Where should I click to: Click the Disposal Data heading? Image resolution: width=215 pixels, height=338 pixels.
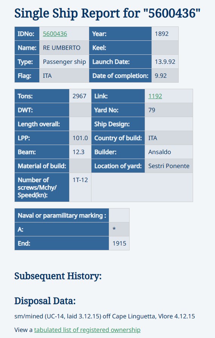click(45, 301)
